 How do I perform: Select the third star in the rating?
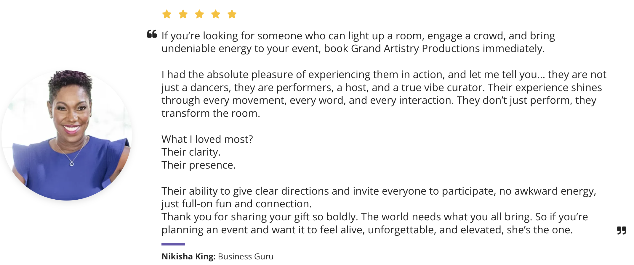(x=199, y=14)
